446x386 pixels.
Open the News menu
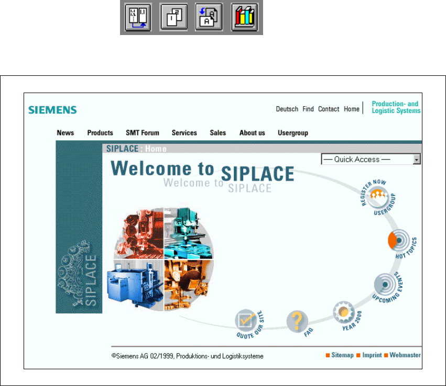[66, 133]
